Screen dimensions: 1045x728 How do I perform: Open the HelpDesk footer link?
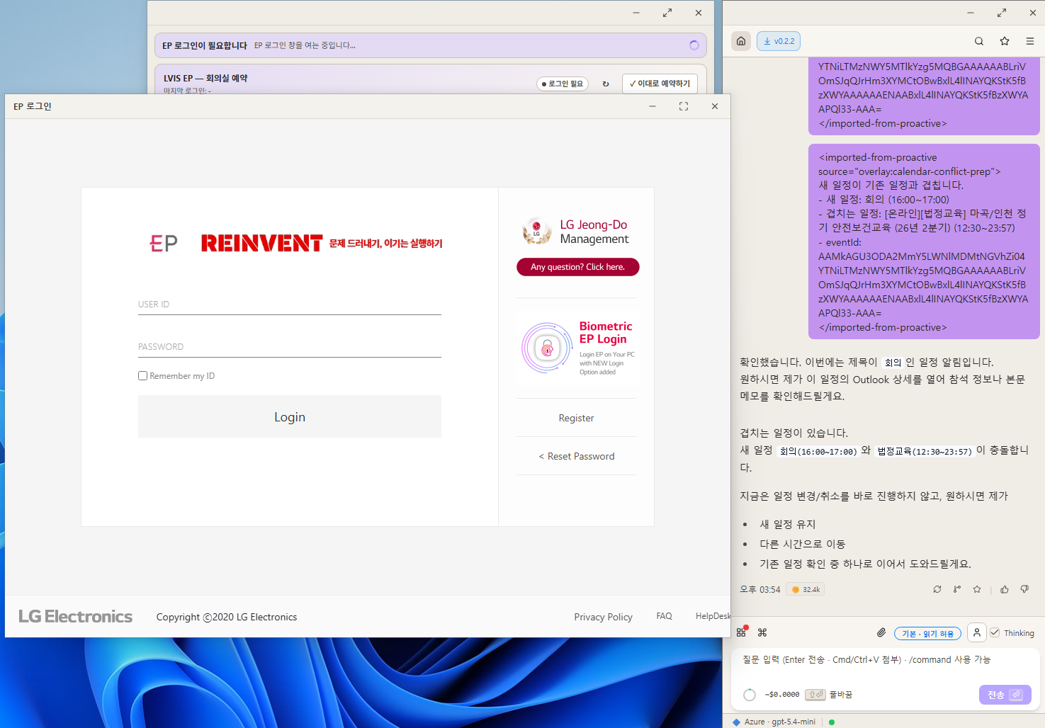[713, 616]
